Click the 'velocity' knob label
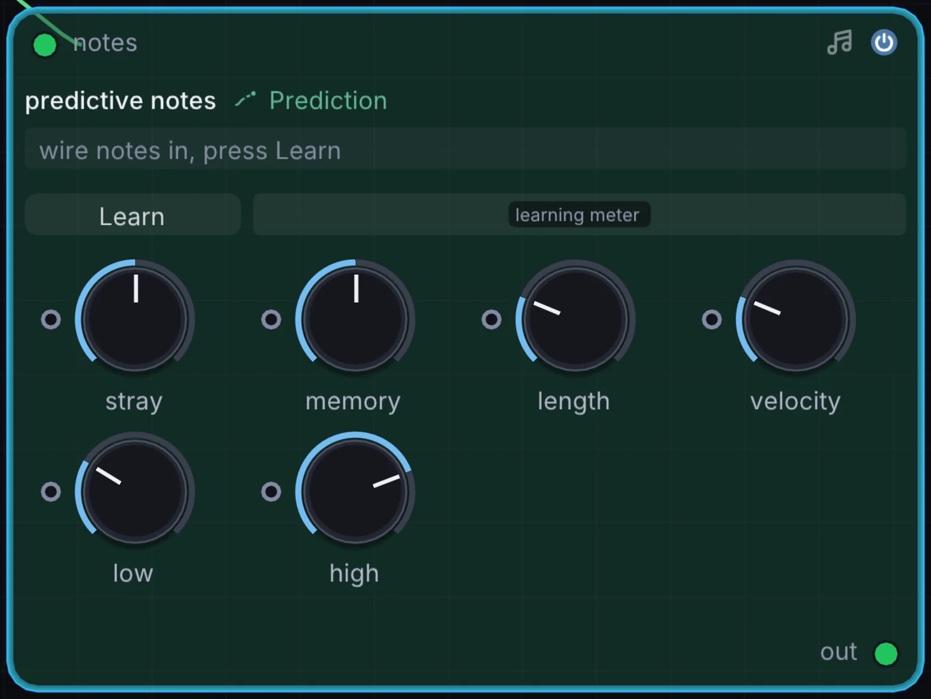Image resolution: width=931 pixels, height=699 pixels. (x=796, y=401)
